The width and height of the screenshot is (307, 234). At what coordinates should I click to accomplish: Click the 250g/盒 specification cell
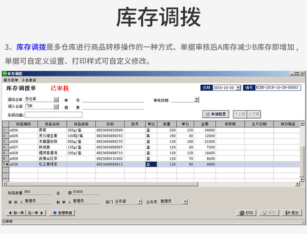click(x=81, y=130)
